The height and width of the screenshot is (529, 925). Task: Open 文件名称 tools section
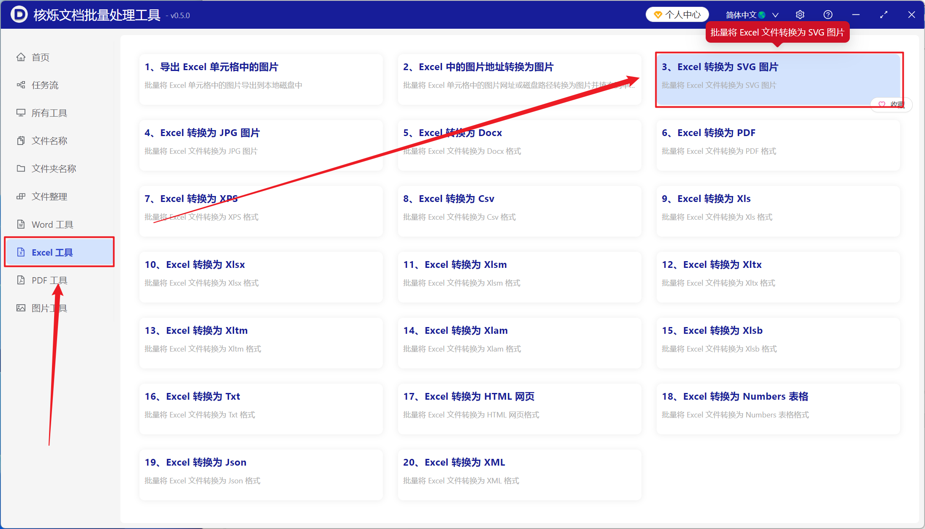(59, 141)
